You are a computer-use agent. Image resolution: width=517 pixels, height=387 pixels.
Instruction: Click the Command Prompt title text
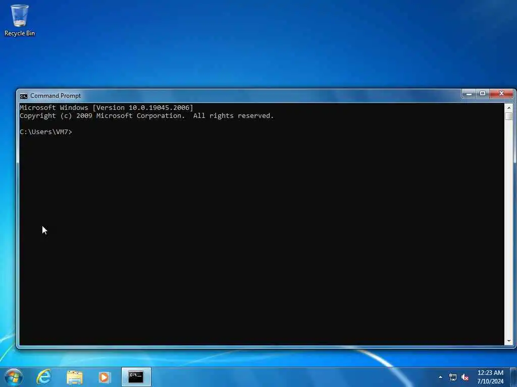[x=56, y=96]
